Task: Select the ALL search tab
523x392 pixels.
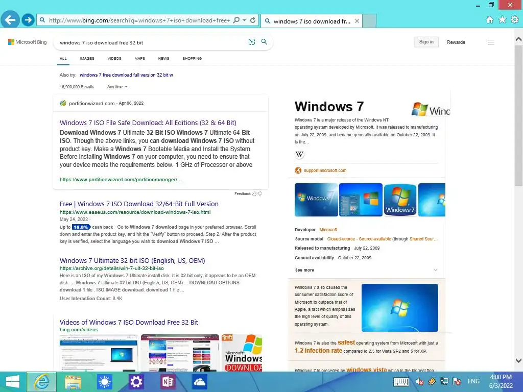Action: pos(63,58)
